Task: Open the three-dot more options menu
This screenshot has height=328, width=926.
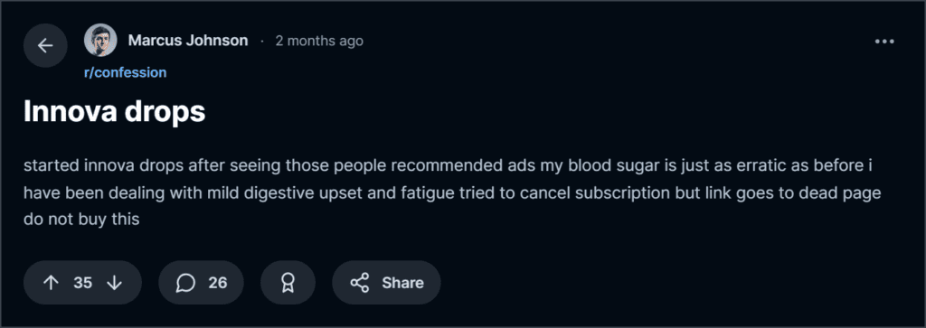Action: coord(884,42)
